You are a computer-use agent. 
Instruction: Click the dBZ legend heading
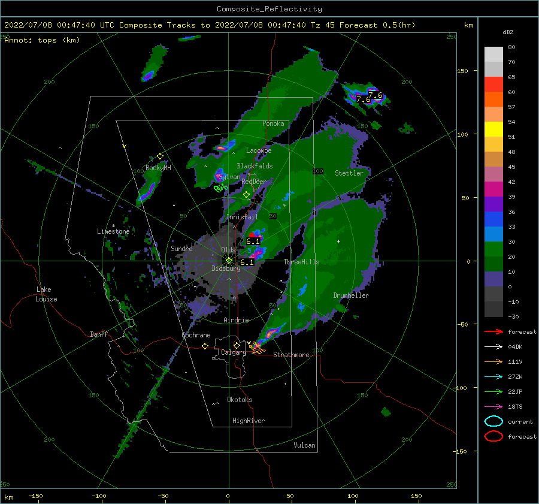point(508,32)
